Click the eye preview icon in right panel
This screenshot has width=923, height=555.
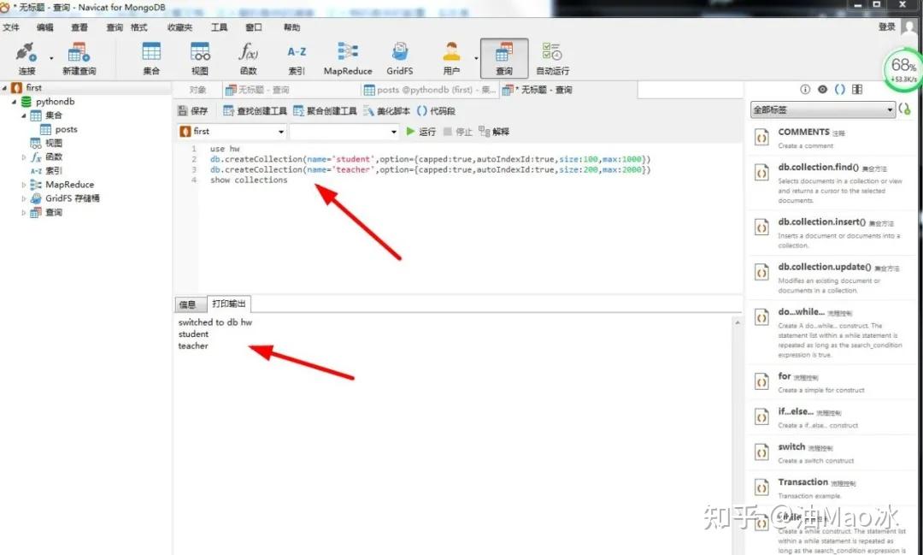822,89
